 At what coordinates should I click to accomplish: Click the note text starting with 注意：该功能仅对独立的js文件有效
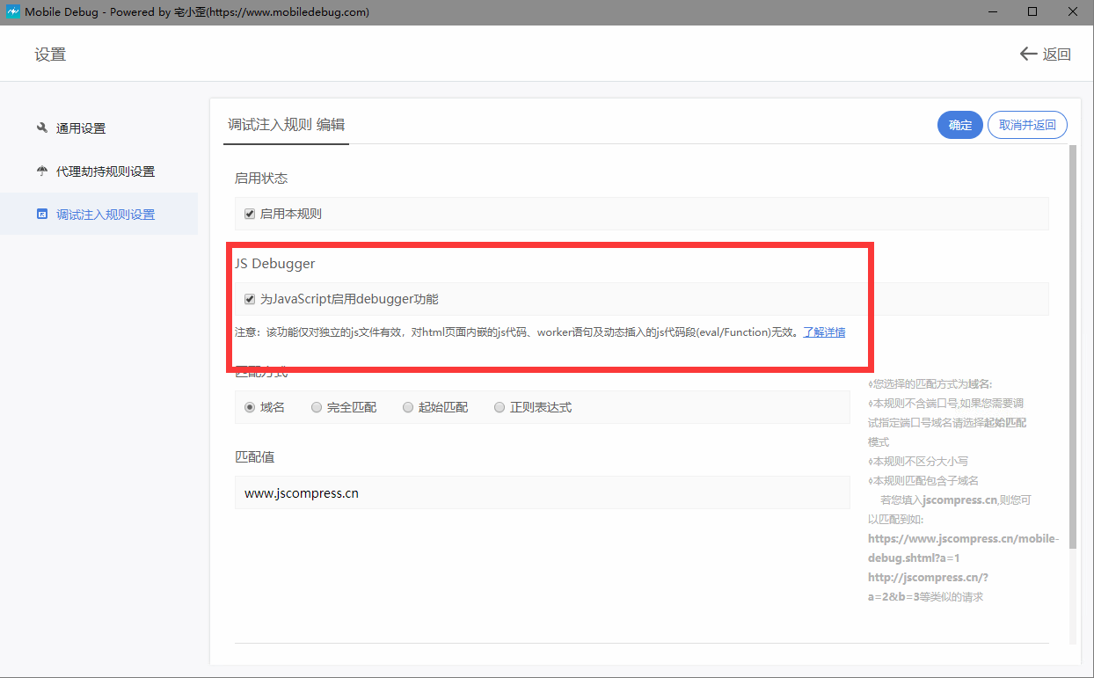518,332
